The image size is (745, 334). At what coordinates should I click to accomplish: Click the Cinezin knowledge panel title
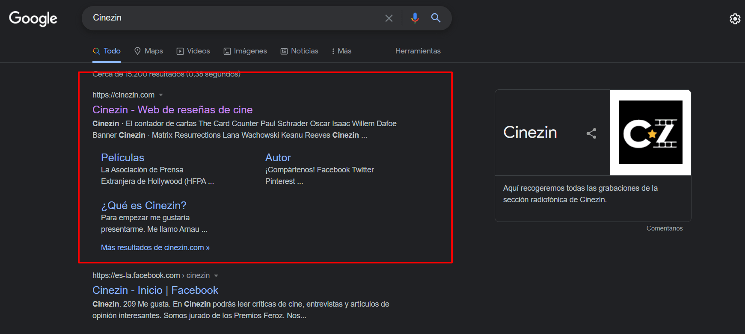(x=530, y=132)
